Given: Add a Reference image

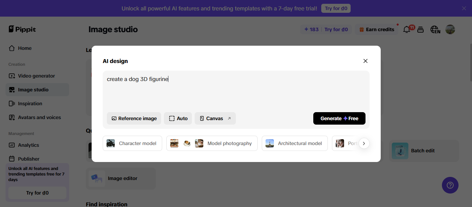Looking at the screenshot, I should 134,118.
